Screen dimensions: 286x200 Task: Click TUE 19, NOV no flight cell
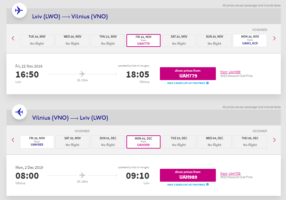coord(37,41)
